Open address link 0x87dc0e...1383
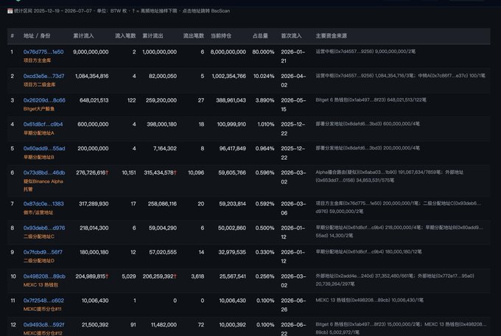Screen dimensions: 501x336 (43, 203)
